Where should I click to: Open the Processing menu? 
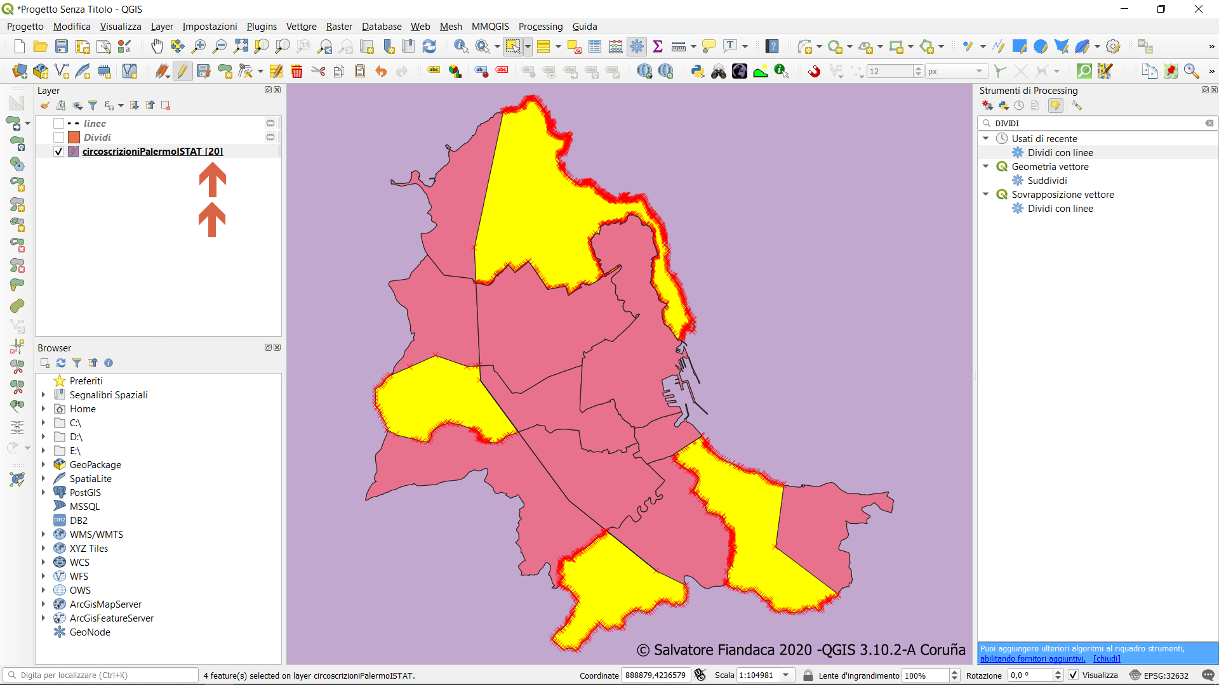click(540, 27)
